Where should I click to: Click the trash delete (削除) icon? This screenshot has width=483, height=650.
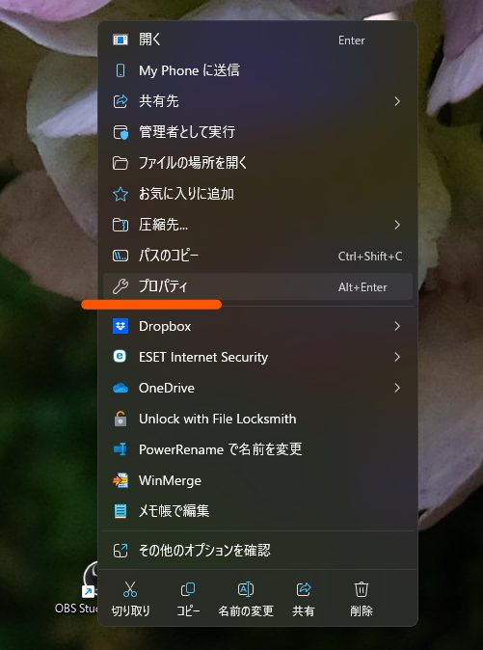(362, 589)
